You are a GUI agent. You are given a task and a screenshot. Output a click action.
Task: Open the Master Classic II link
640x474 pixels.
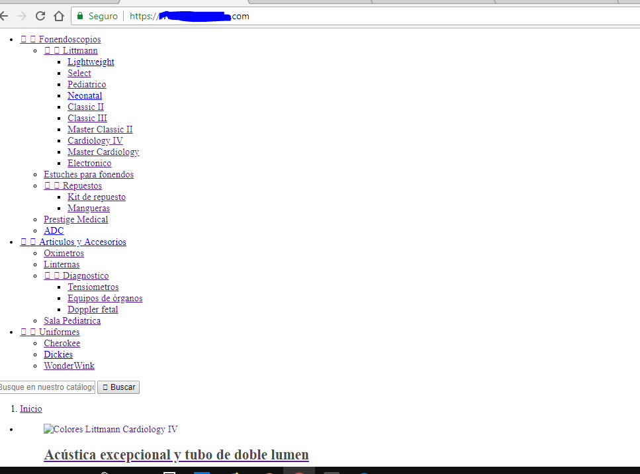click(100, 129)
